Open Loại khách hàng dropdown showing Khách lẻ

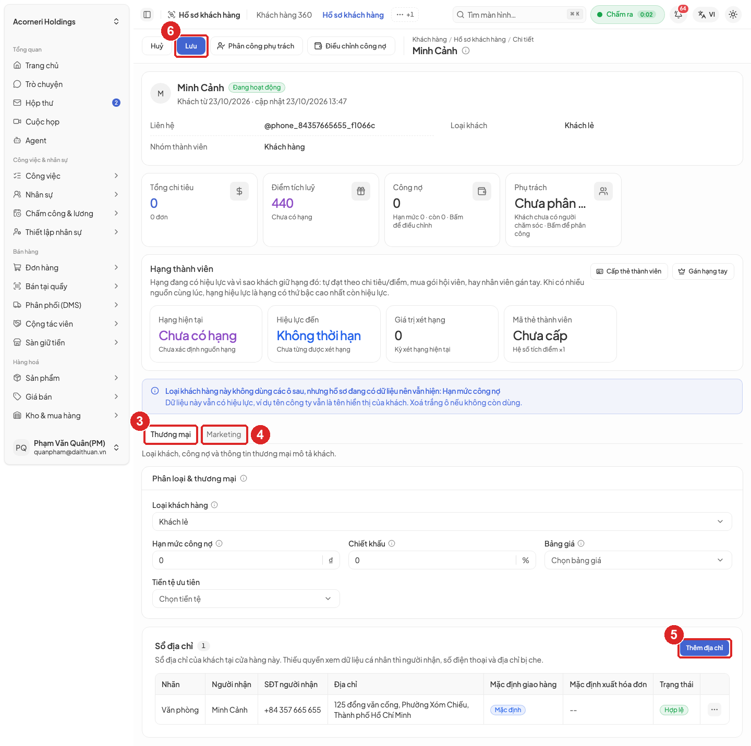pyautogui.click(x=442, y=521)
